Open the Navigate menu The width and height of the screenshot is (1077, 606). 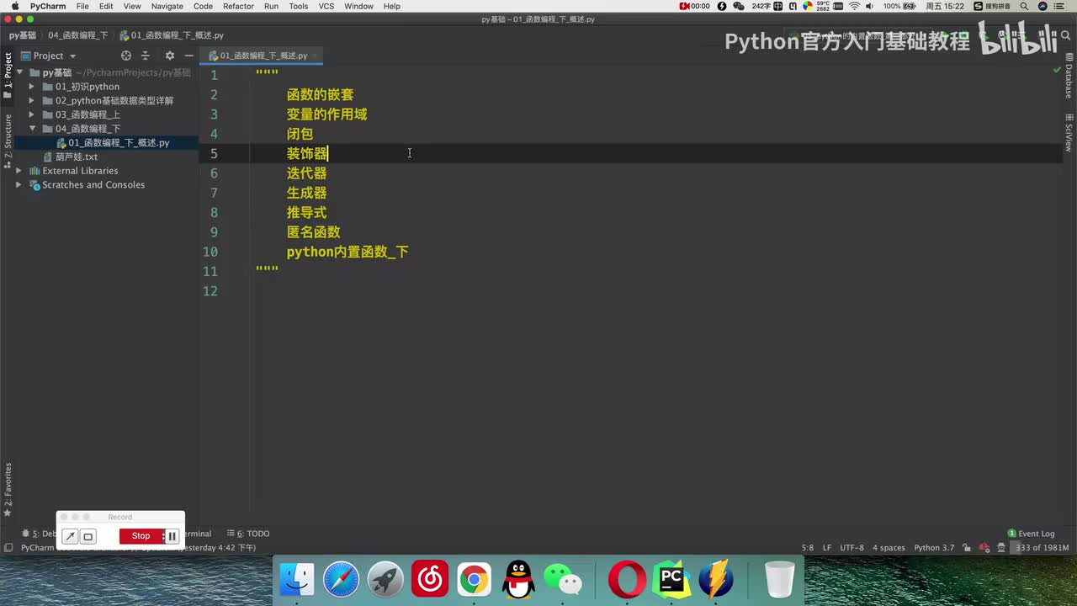167,6
